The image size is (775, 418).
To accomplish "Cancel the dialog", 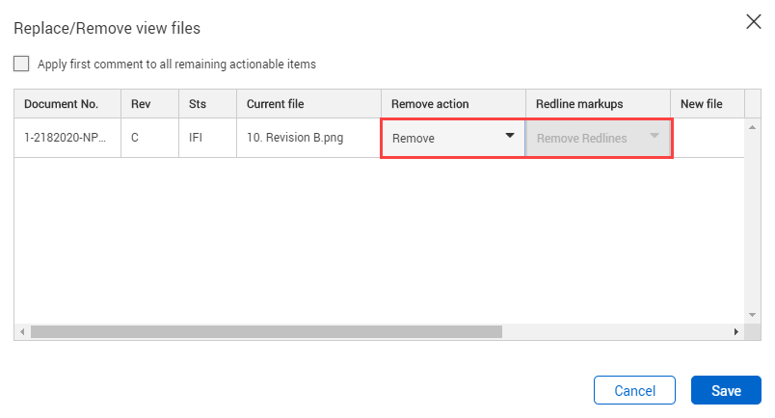I will pos(634,390).
